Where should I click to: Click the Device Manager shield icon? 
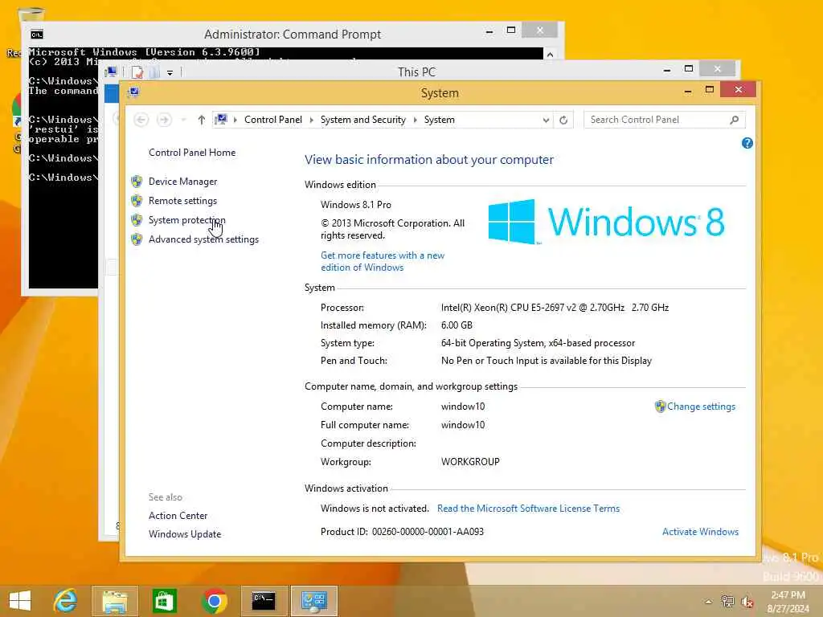(x=137, y=182)
